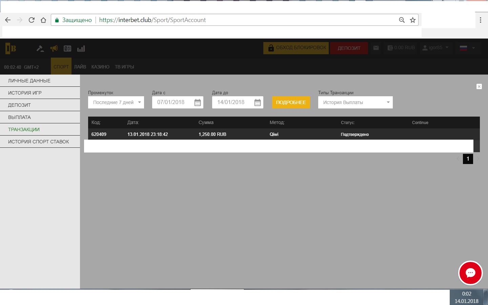The width and height of the screenshot is (488, 305).
Task: Click the gavel icon in header
Action: [40, 48]
